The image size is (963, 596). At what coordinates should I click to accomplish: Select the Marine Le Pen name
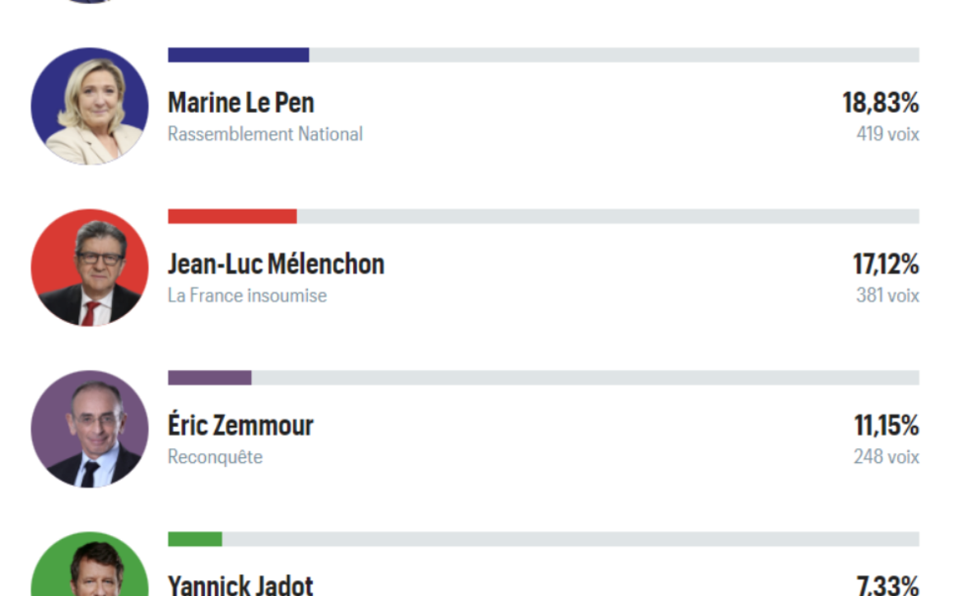(x=240, y=103)
